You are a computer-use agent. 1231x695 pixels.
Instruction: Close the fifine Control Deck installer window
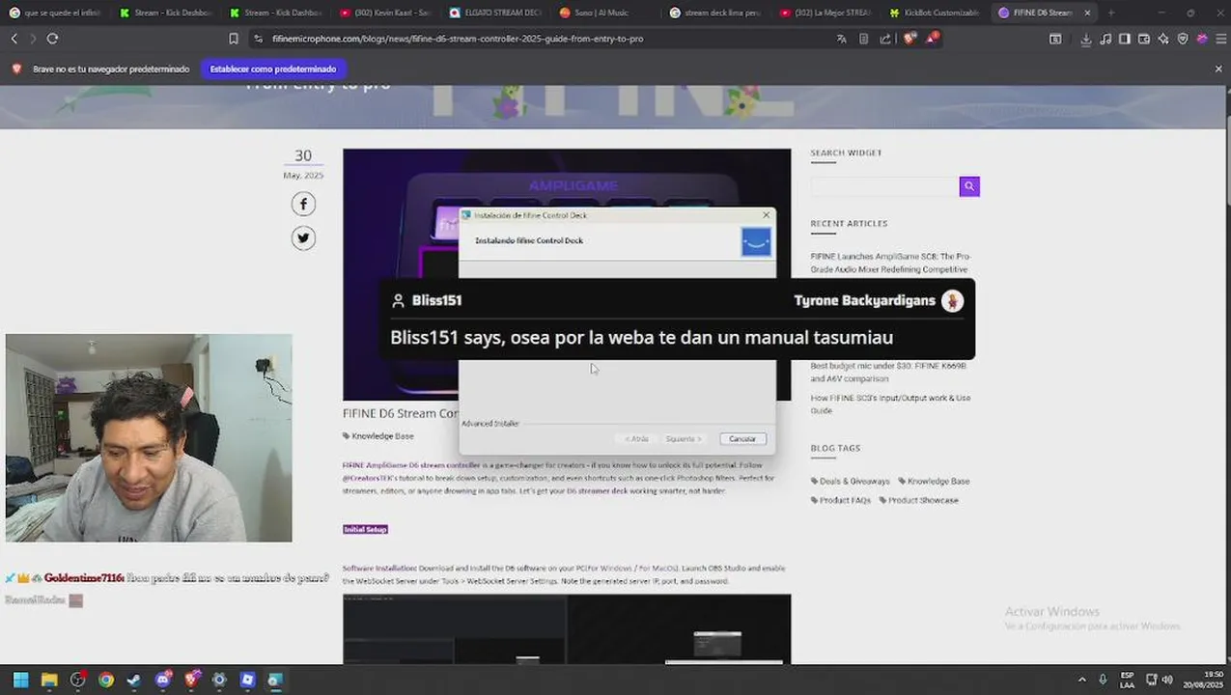[x=767, y=215]
